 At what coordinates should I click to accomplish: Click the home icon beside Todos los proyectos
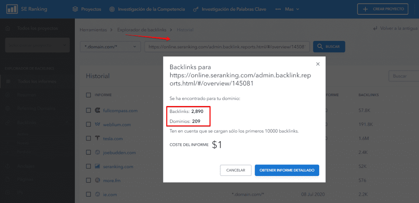(8, 28)
